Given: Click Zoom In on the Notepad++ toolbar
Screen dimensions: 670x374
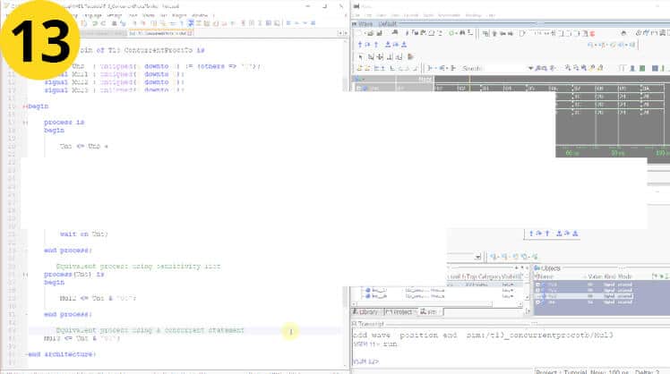Looking at the screenshot, I should click(134, 23).
